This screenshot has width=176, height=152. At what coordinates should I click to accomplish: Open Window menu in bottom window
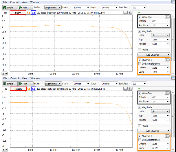(x=35, y=78)
